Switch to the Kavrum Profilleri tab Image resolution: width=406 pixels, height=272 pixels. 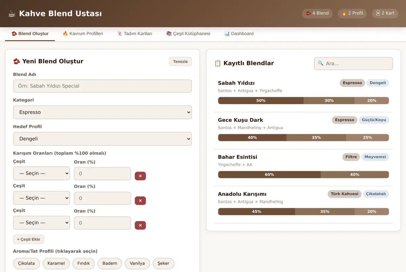[83, 34]
